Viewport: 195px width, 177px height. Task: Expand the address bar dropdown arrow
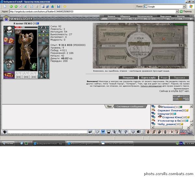pos(177,11)
